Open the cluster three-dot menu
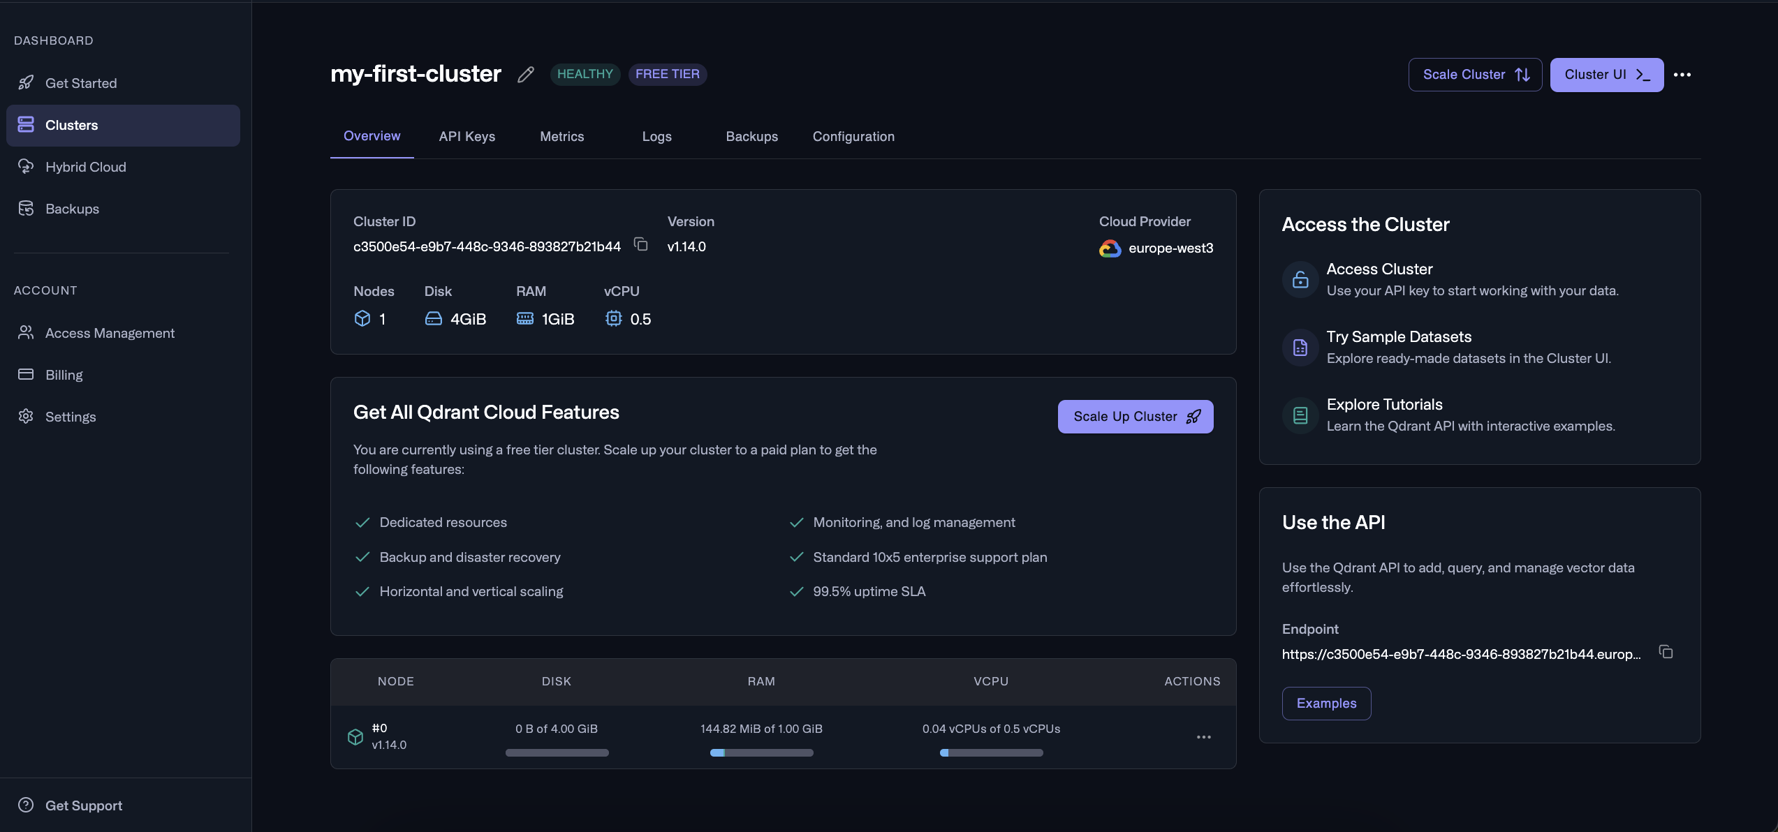The width and height of the screenshot is (1778, 832). 1682,75
